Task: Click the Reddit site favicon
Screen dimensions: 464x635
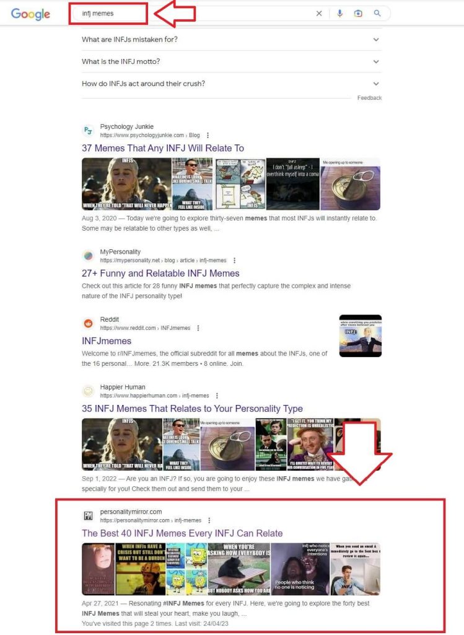Action: [88, 323]
